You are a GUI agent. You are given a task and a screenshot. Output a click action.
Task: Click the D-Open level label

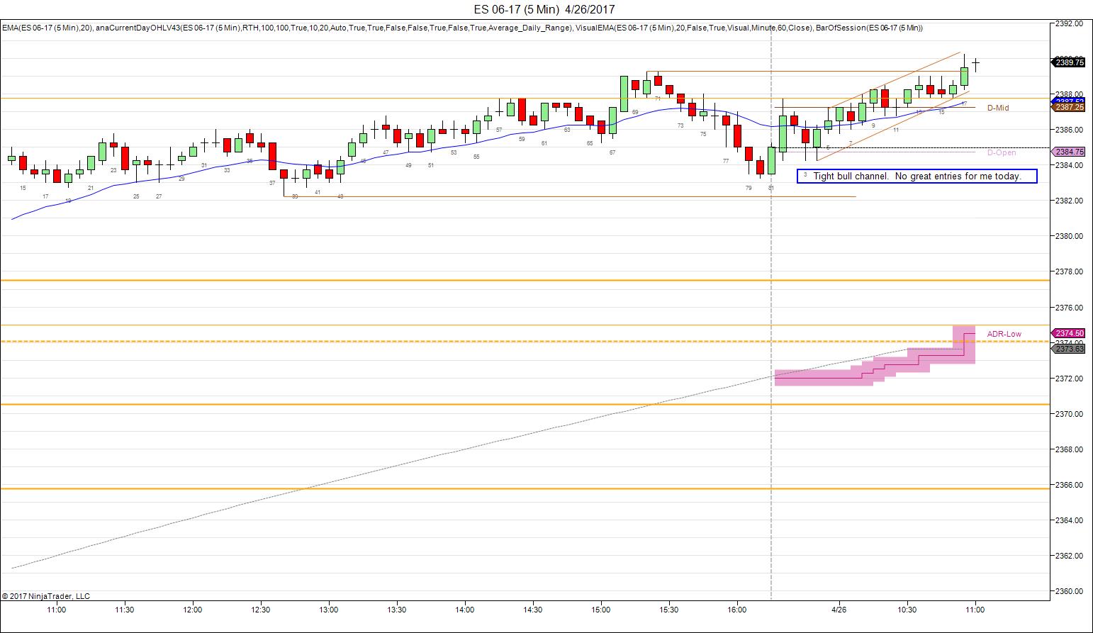1001,152
